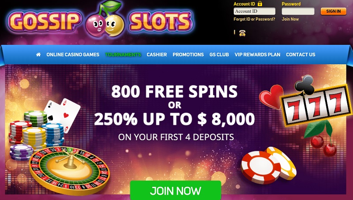Click the playing cards aces graphic

coord(62,114)
